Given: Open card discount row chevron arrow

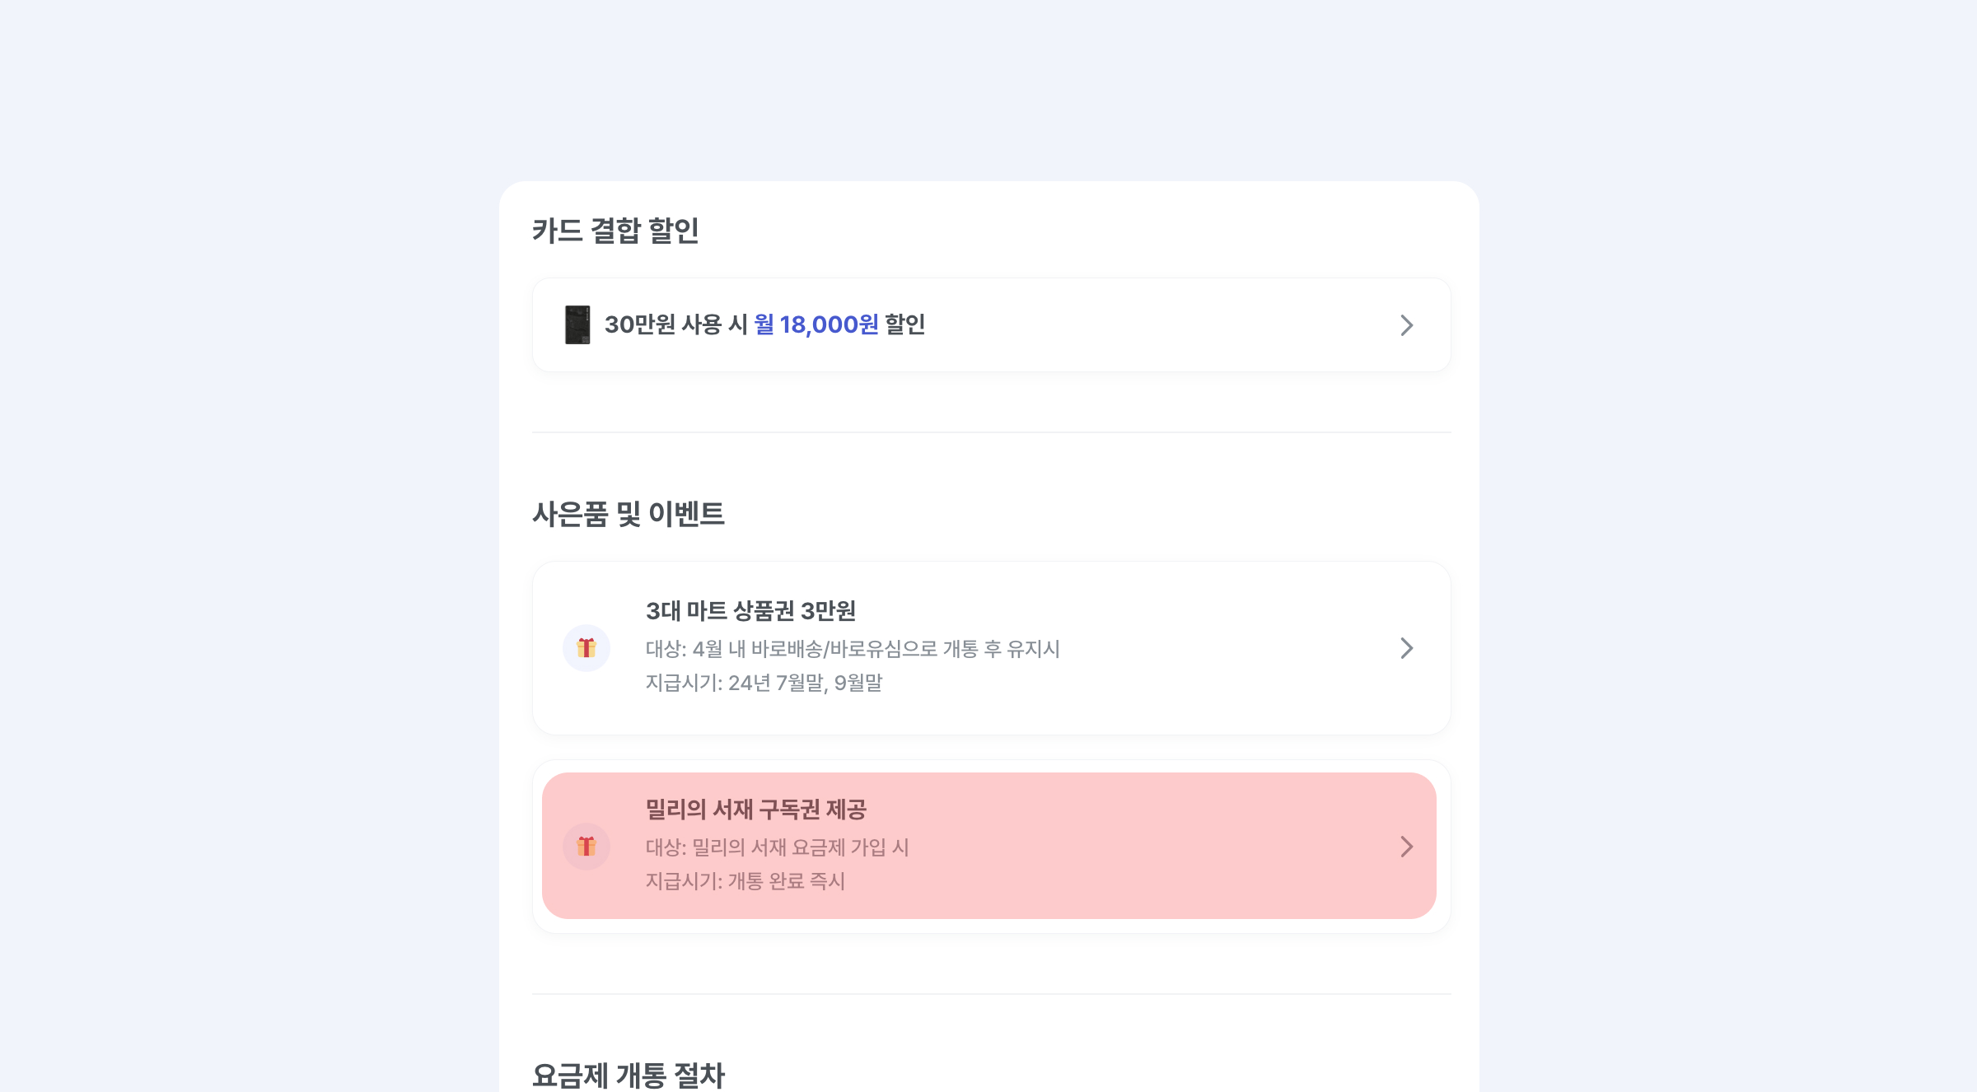Looking at the screenshot, I should [x=1406, y=325].
